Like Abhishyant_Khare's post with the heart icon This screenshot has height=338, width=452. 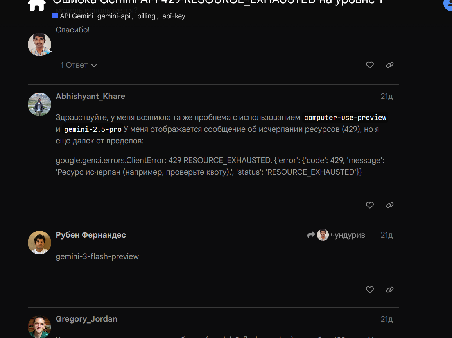pos(369,205)
